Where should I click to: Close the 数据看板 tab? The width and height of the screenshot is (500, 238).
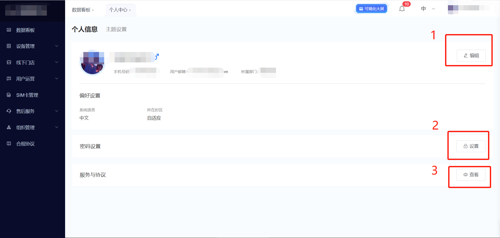[x=93, y=10]
